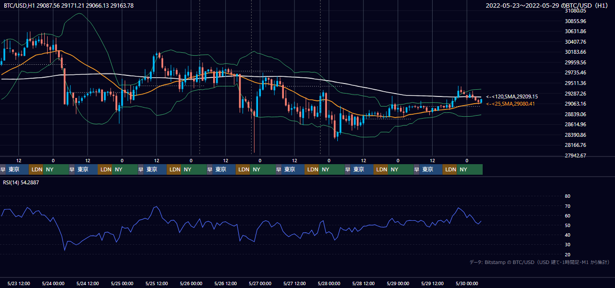Viewport: 615px width, 288px height.
Task: Select the RSI 40 level label
Action: click(x=567, y=235)
